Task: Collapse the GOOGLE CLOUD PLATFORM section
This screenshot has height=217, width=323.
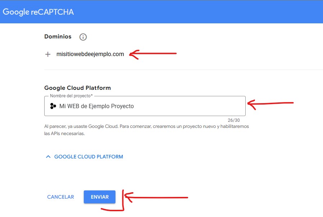Action: click(84, 157)
